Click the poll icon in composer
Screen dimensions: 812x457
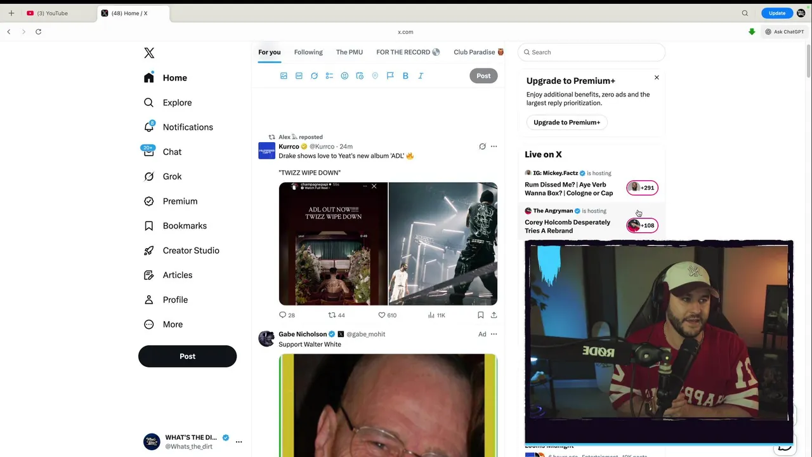(x=329, y=76)
